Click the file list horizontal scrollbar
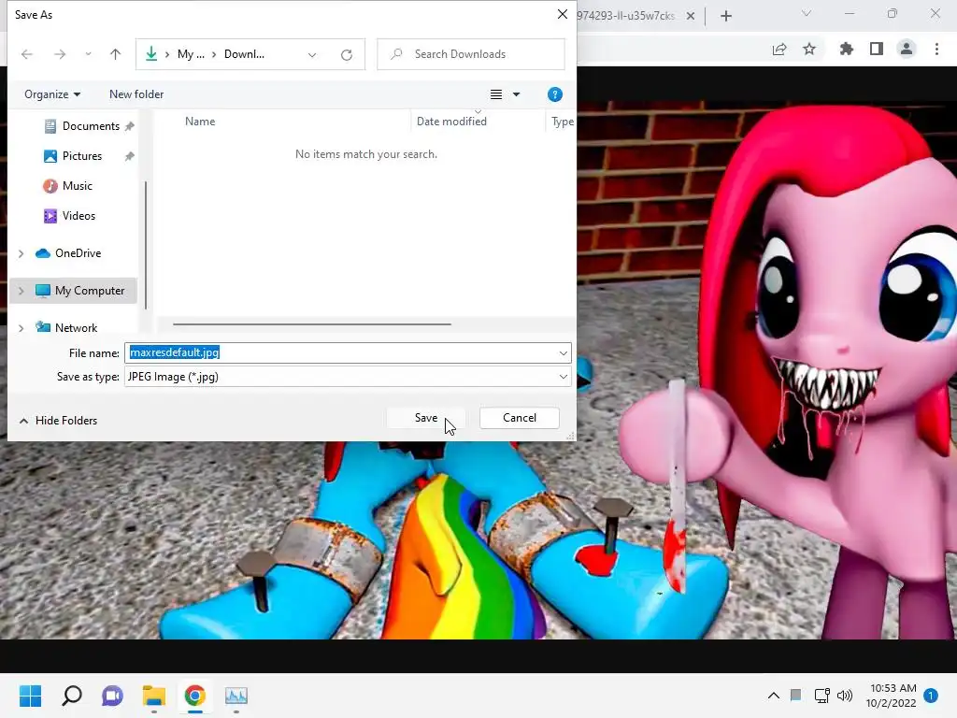This screenshot has width=957, height=718. (x=312, y=324)
